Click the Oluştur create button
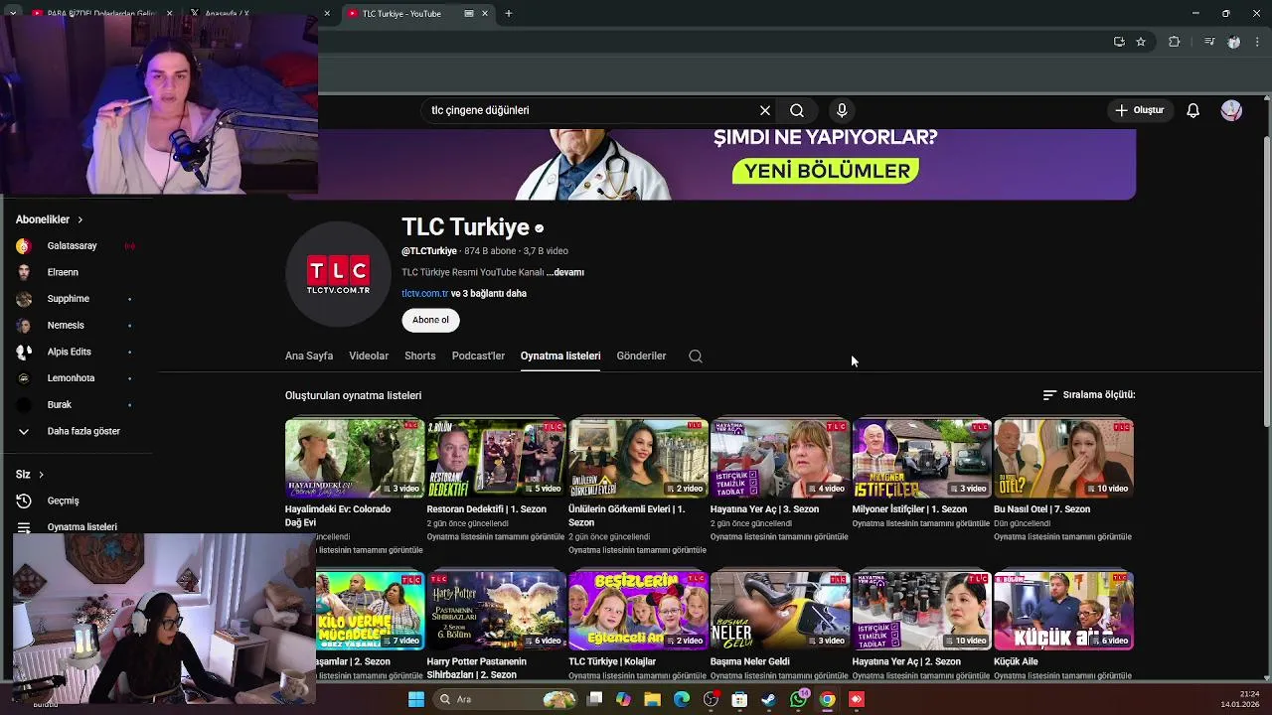This screenshot has height=715, width=1272. tap(1139, 110)
